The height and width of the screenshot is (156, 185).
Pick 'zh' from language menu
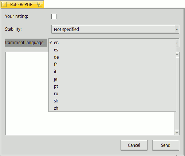(x=112, y=108)
